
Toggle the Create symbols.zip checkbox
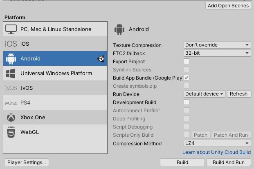point(187,86)
